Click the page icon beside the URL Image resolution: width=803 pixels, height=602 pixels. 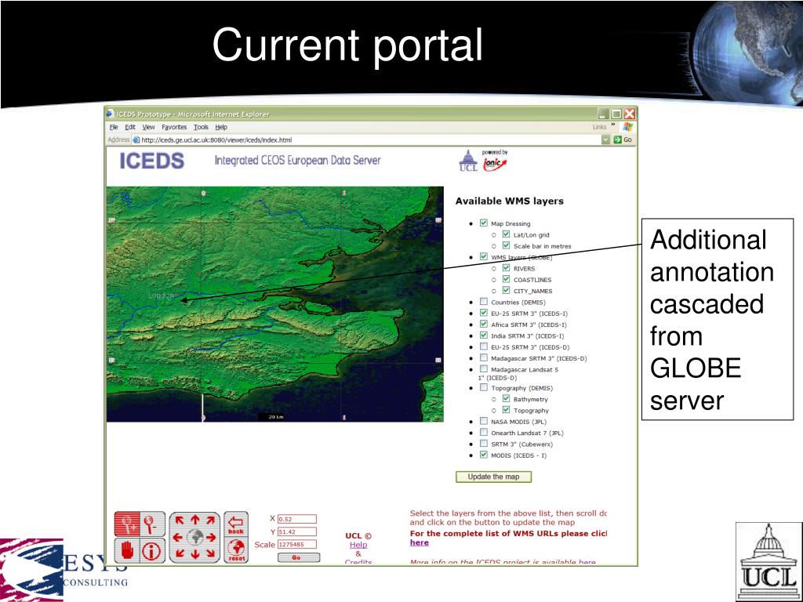tap(136, 140)
